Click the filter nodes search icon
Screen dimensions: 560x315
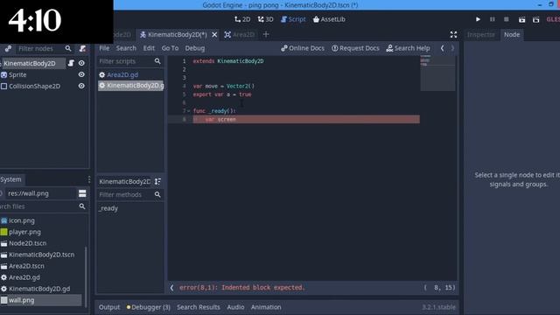(68, 49)
